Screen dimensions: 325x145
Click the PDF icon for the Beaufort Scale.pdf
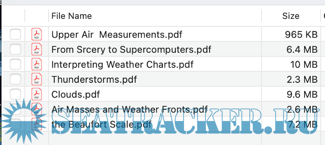(x=37, y=124)
